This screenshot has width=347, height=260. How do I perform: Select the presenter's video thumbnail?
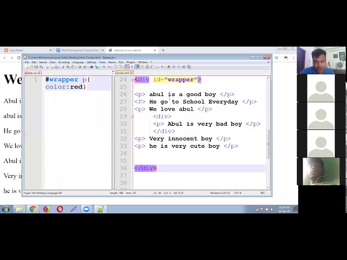321,60
